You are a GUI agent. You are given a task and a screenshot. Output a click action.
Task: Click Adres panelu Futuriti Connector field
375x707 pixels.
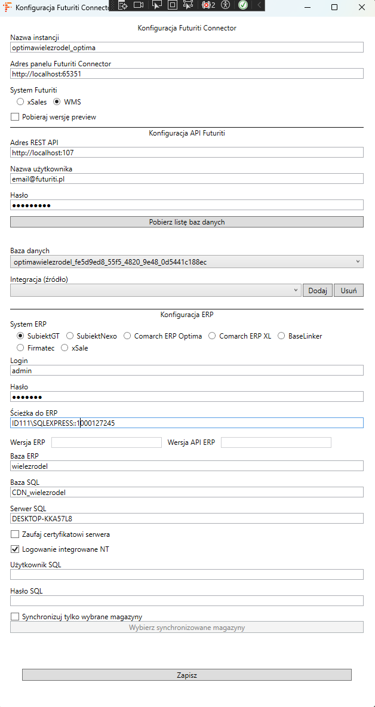(186, 74)
